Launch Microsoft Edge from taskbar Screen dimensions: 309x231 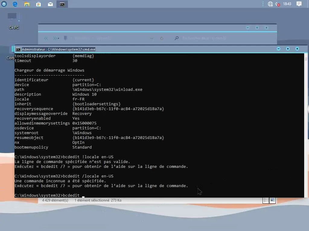(15, 4)
